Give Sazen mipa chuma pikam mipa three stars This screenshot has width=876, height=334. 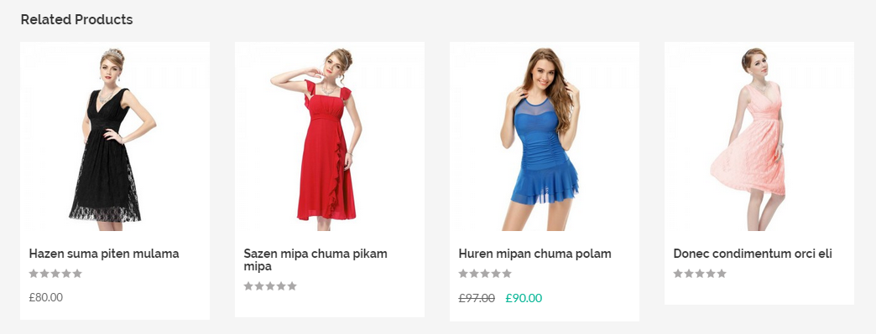pyautogui.click(x=270, y=286)
